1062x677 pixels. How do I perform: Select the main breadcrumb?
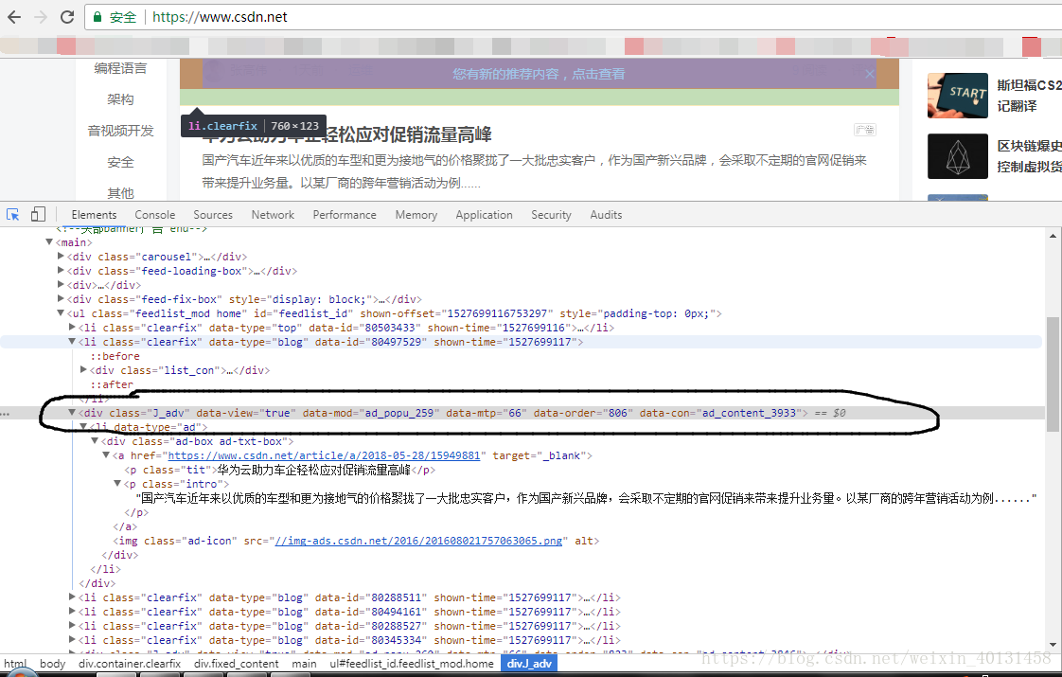click(x=304, y=664)
